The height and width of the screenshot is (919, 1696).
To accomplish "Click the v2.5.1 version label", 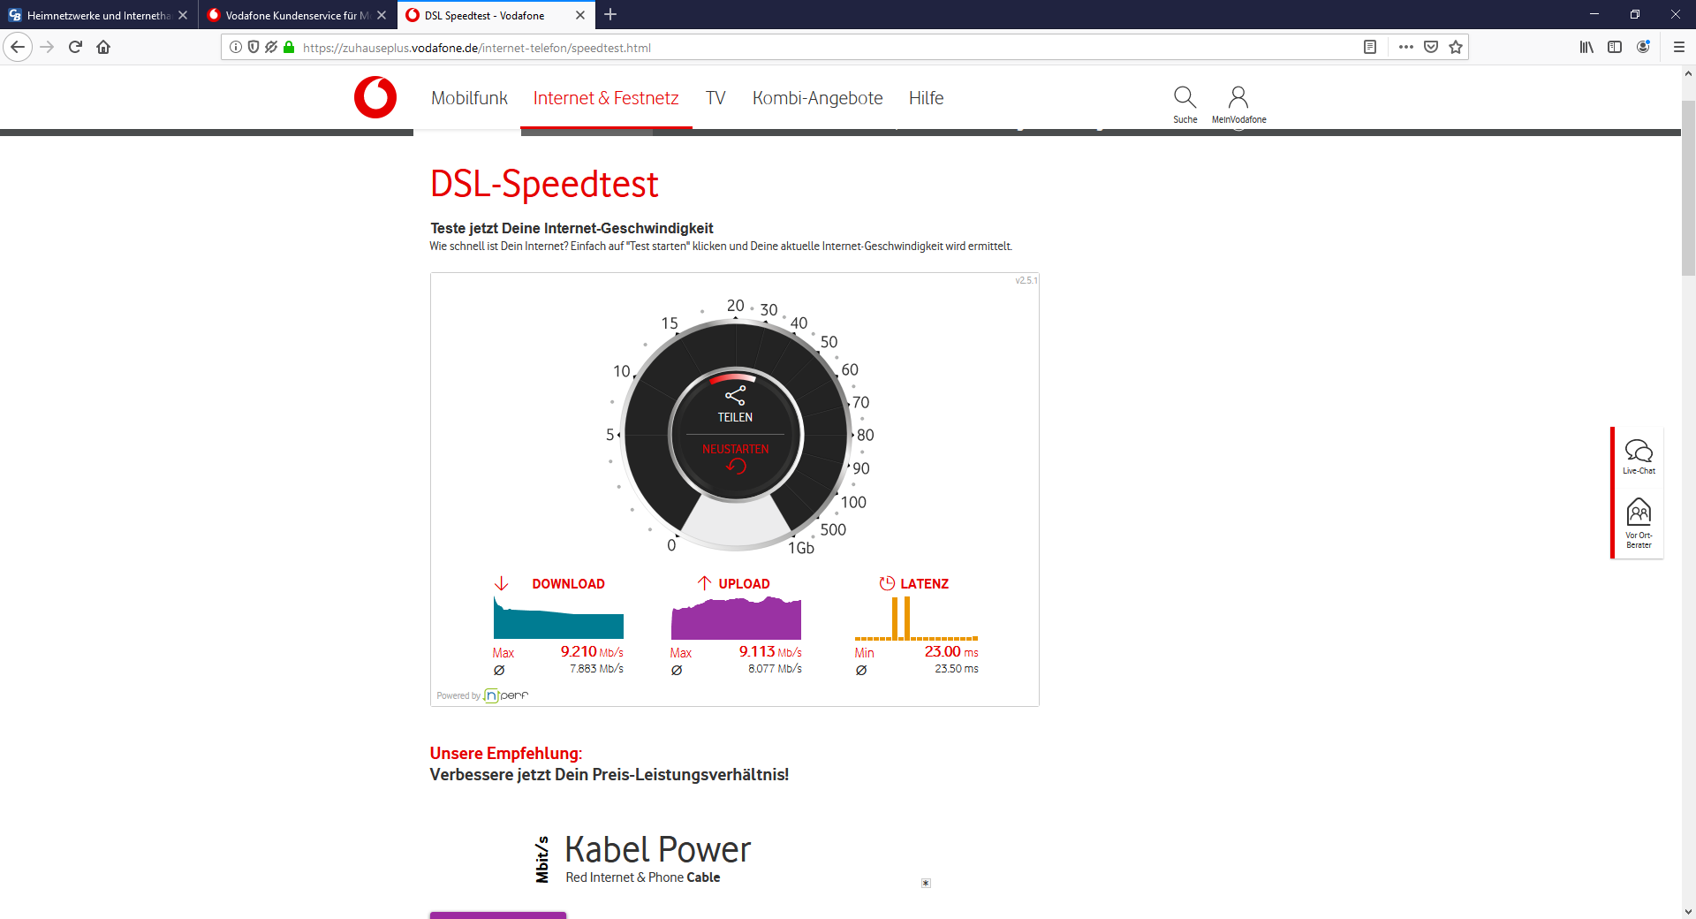I will (1026, 280).
